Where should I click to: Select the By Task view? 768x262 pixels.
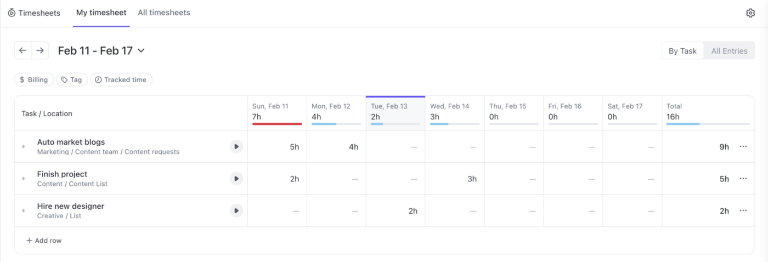pyautogui.click(x=682, y=51)
